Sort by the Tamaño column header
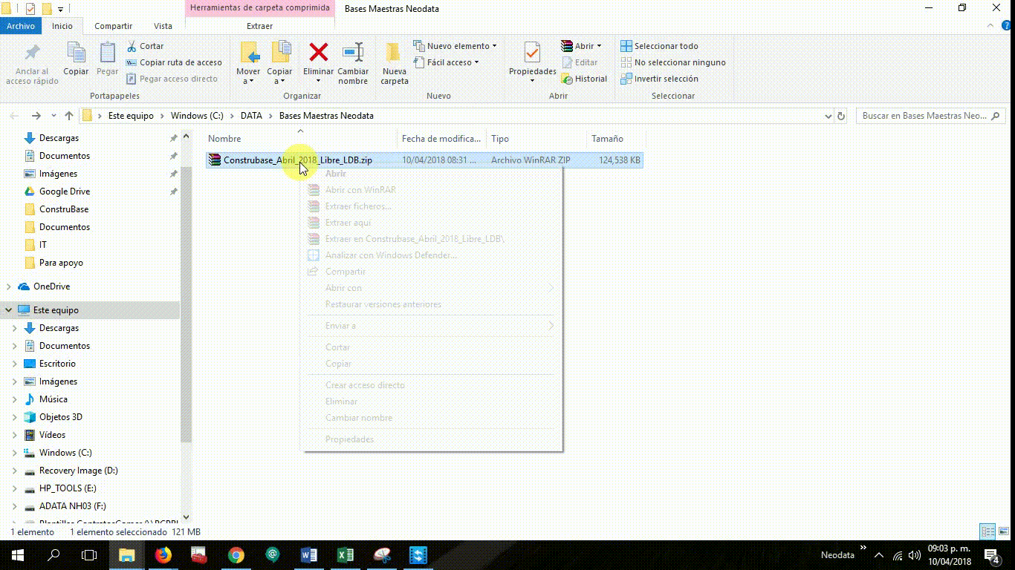 coord(615,139)
